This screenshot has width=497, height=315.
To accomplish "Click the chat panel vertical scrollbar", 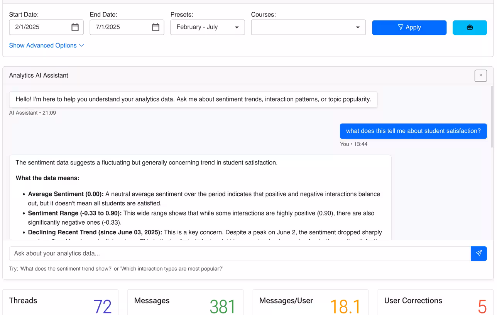I will click(492, 117).
